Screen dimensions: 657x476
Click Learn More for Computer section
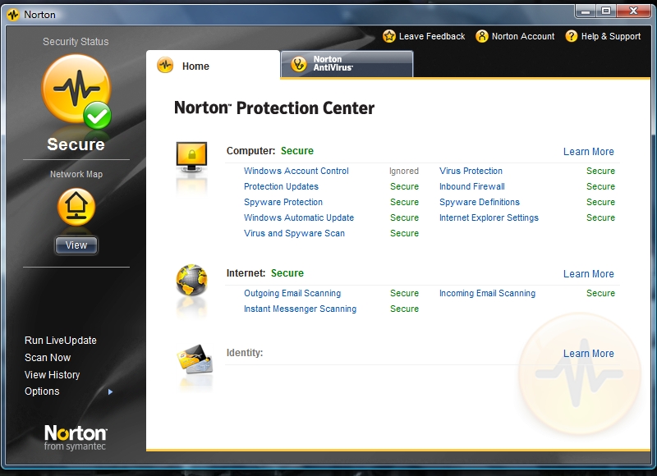(588, 152)
